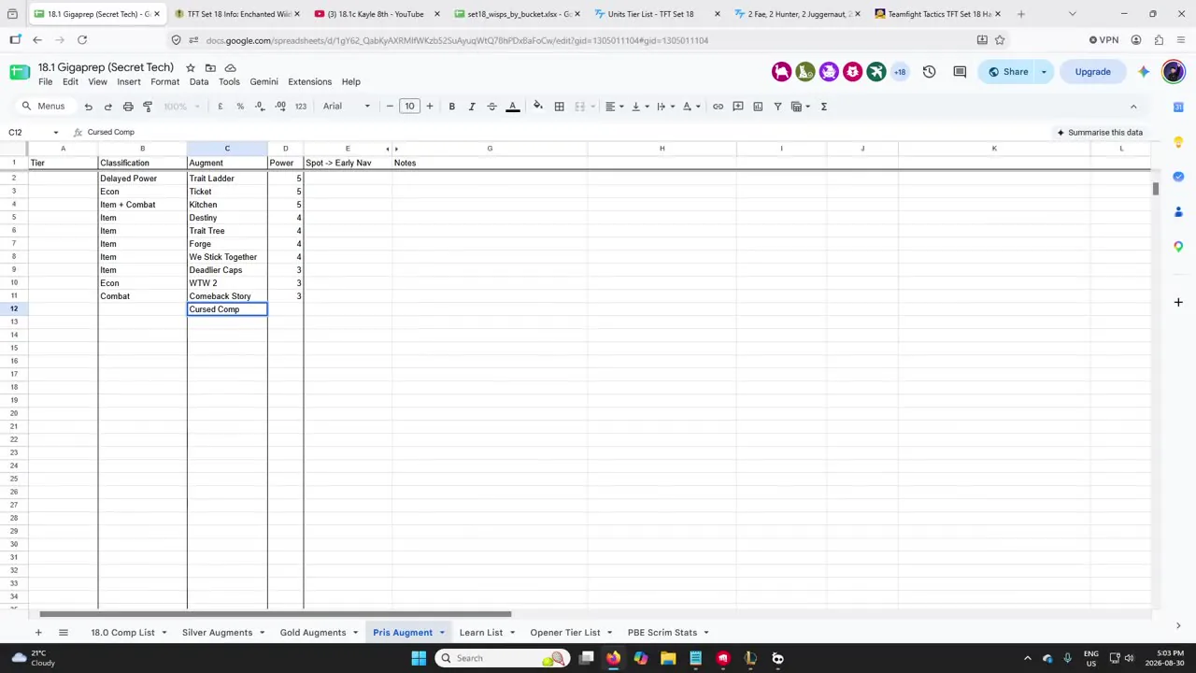The image size is (1196, 673).
Task: Open File Explorer from taskbar
Action: (668, 658)
